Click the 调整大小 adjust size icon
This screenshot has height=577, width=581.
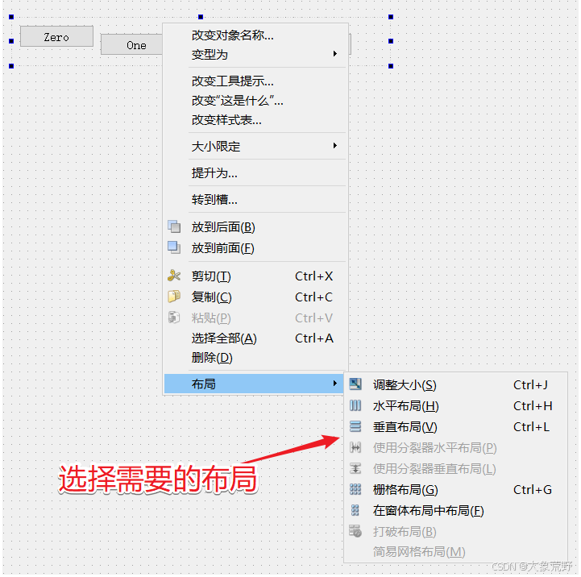click(x=355, y=384)
